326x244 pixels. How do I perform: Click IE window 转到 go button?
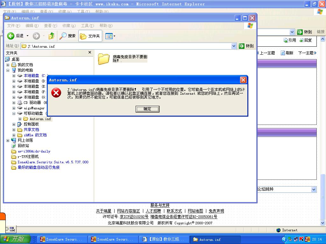(305, 32)
